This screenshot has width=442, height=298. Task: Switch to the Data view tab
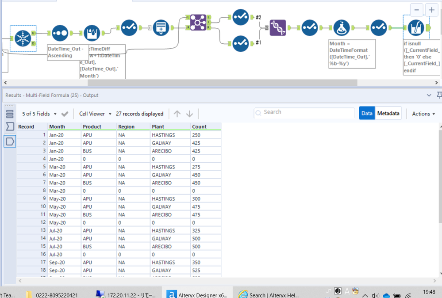[367, 113]
